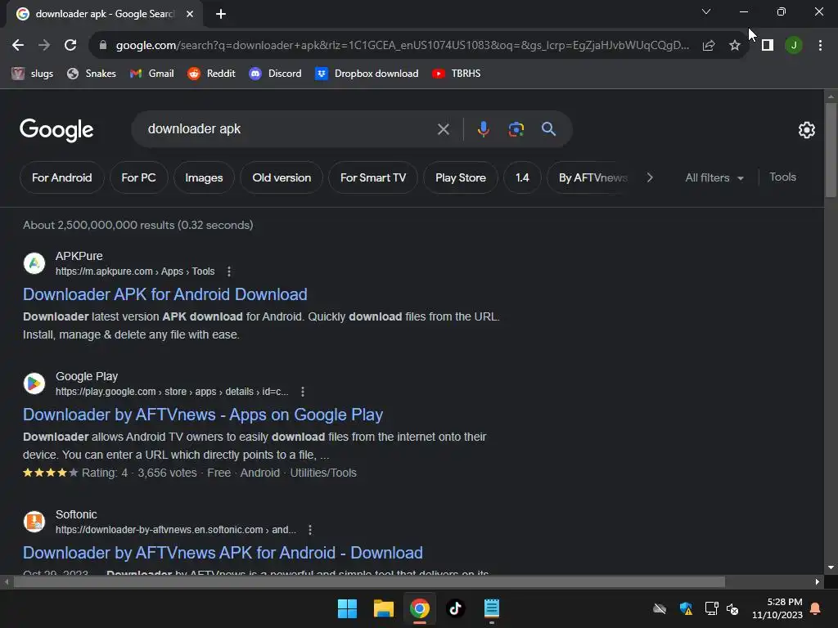Open the Discord bookmark
The image size is (838, 628).
click(x=275, y=73)
